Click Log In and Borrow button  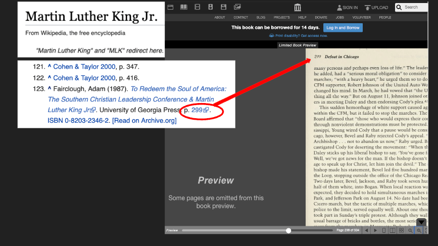pyautogui.click(x=343, y=28)
